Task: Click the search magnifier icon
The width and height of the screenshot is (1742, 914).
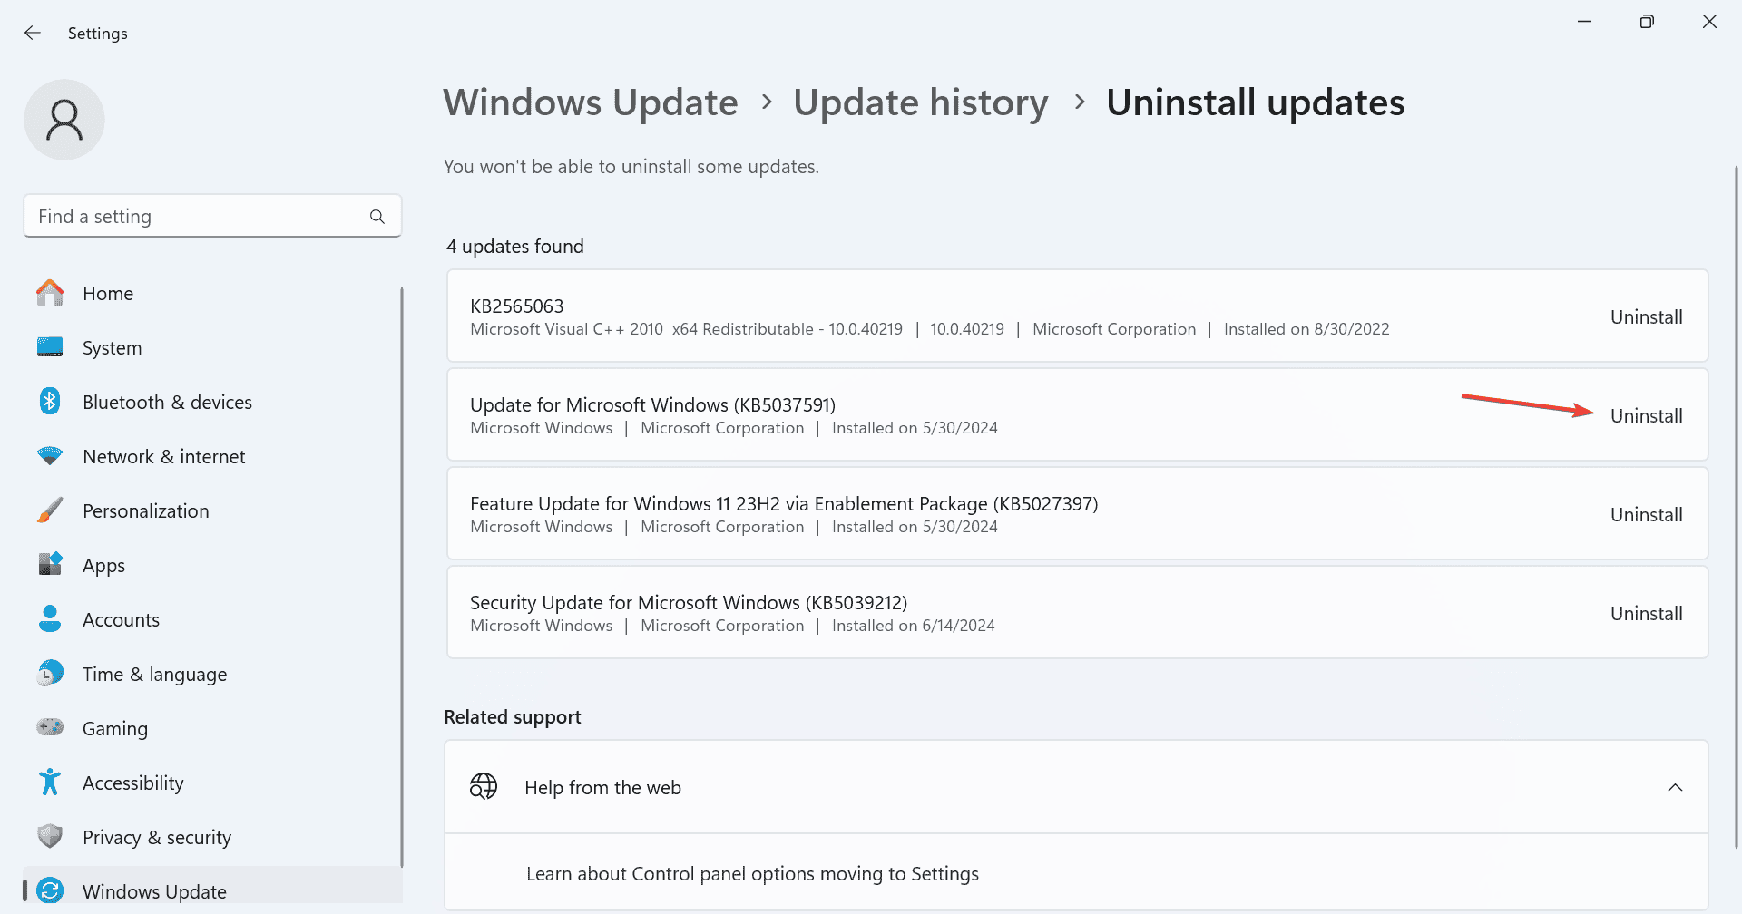Action: [377, 217]
